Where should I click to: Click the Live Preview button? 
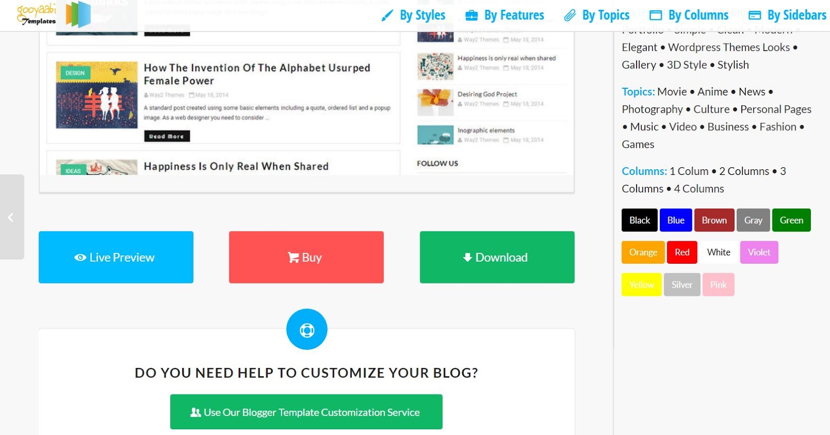[116, 257]
